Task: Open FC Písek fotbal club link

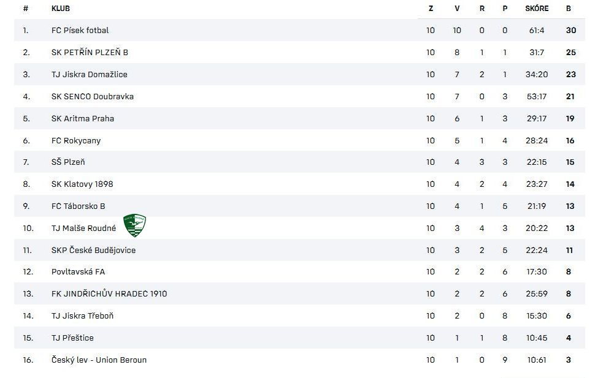Action: coord(80,30)
